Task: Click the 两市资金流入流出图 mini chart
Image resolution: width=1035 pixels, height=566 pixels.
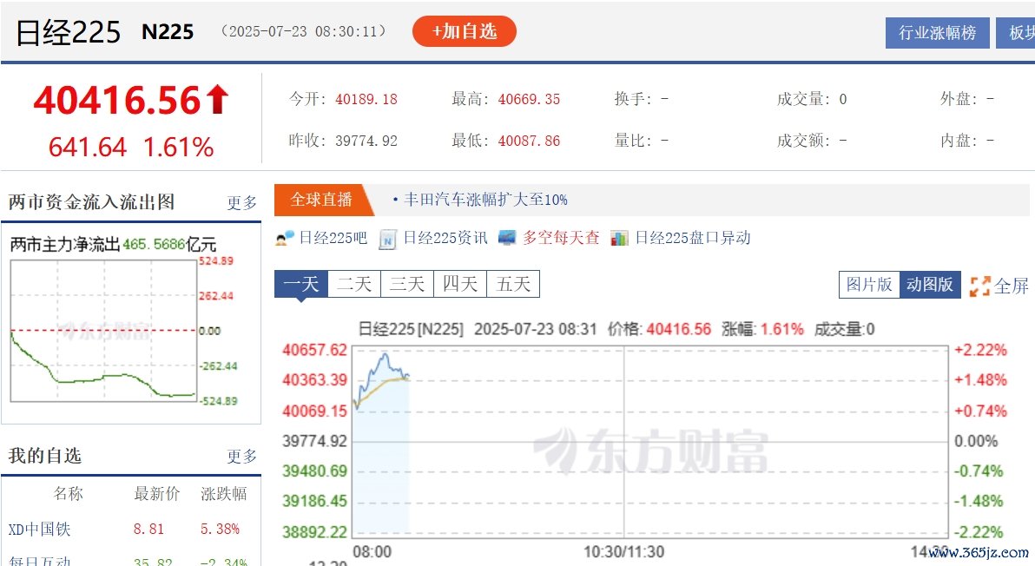Action: pyautogui.click(x=104, y=331)
